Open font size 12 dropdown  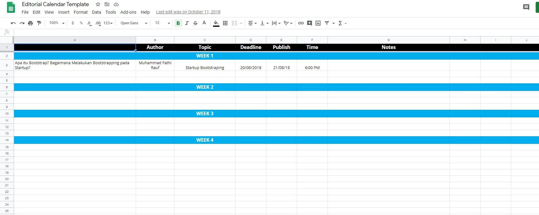coord(163,23)
